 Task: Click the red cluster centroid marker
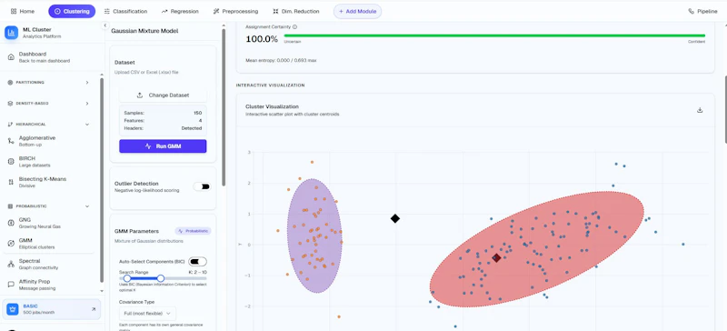point(496,257)
